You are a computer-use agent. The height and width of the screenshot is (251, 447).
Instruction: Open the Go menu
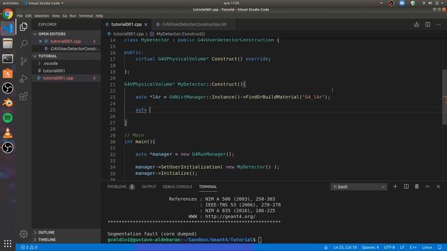[65, 16]
